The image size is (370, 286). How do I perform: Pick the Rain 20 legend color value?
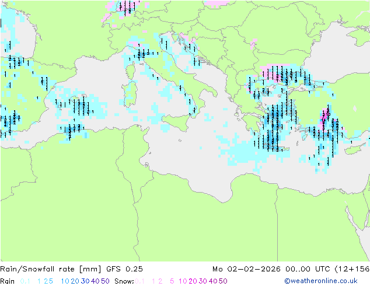pyautogui.click(x=75, y=281)
